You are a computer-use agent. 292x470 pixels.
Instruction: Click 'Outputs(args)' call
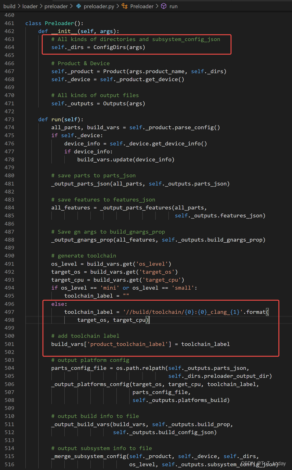pyautogui.click(x=124, y=103)
